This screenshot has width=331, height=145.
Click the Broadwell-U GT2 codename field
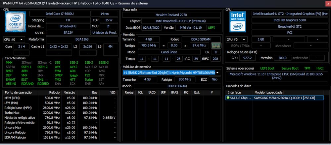[x=290, y=26]
